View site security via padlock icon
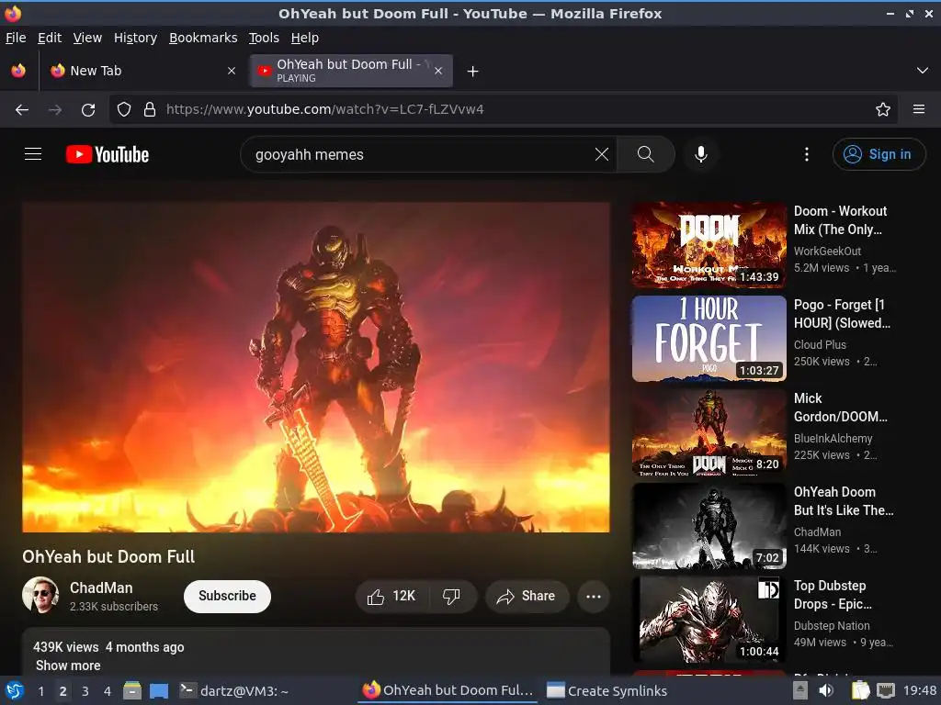The image size is (941, 705). tap(150, 110)
